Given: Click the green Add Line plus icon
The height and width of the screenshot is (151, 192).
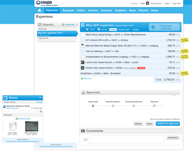Looking at the screenshot, I should pos(82,79).
